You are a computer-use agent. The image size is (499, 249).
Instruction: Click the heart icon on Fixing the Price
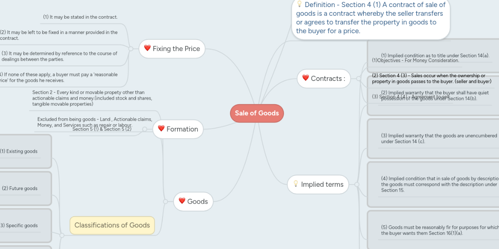pos(147,48)
